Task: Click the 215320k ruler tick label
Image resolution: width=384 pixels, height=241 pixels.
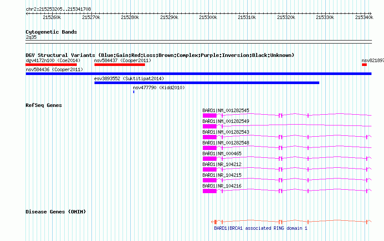Action: 286,17
